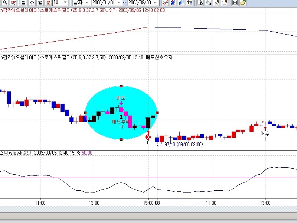Switch to daily period (일) button
The height and width of the screenshot is (223, 297).
[x=24, y=2]
